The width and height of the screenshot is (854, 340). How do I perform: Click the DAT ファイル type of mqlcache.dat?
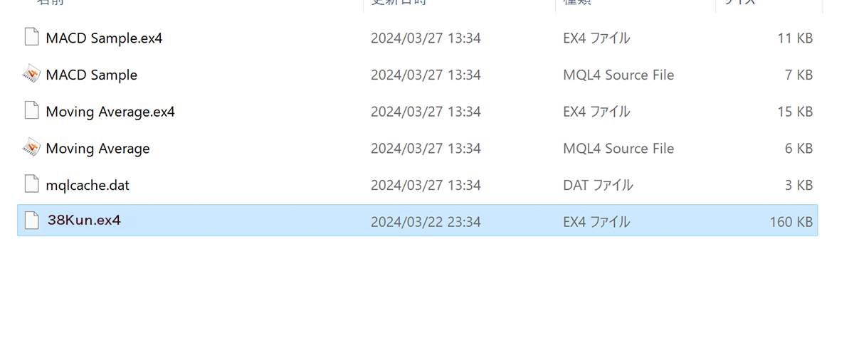(x=598, y=186)
